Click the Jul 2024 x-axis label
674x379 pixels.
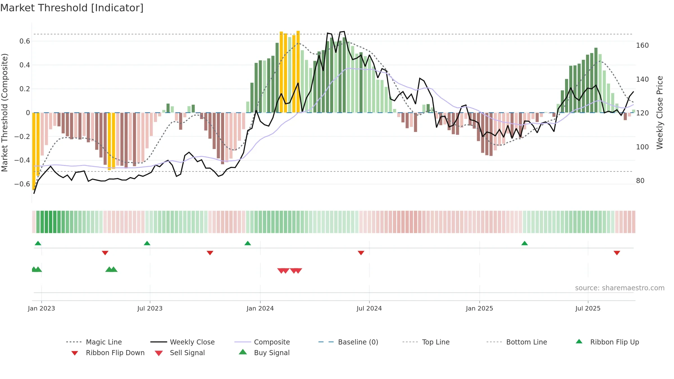[x=369, y=309]
